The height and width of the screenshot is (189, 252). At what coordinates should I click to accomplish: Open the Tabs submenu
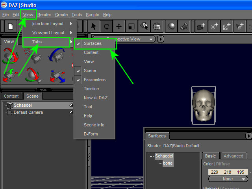pyautogui.click(x=46, y=42)
